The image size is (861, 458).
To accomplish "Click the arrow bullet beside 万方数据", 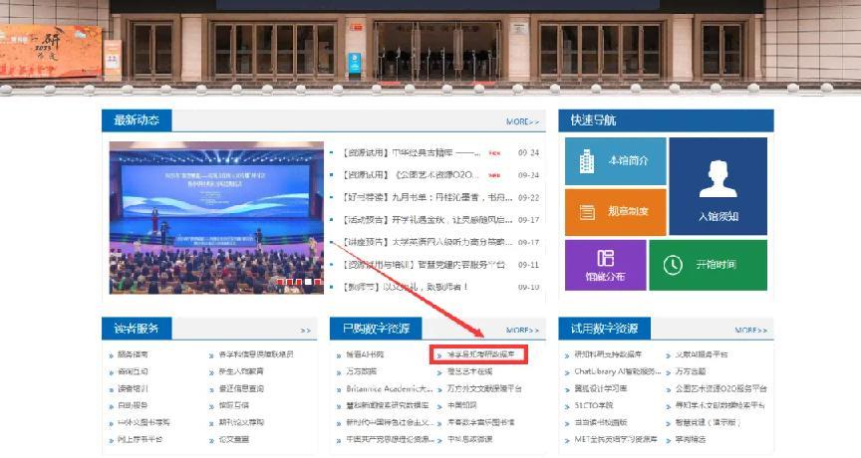I will pos(336,371).
